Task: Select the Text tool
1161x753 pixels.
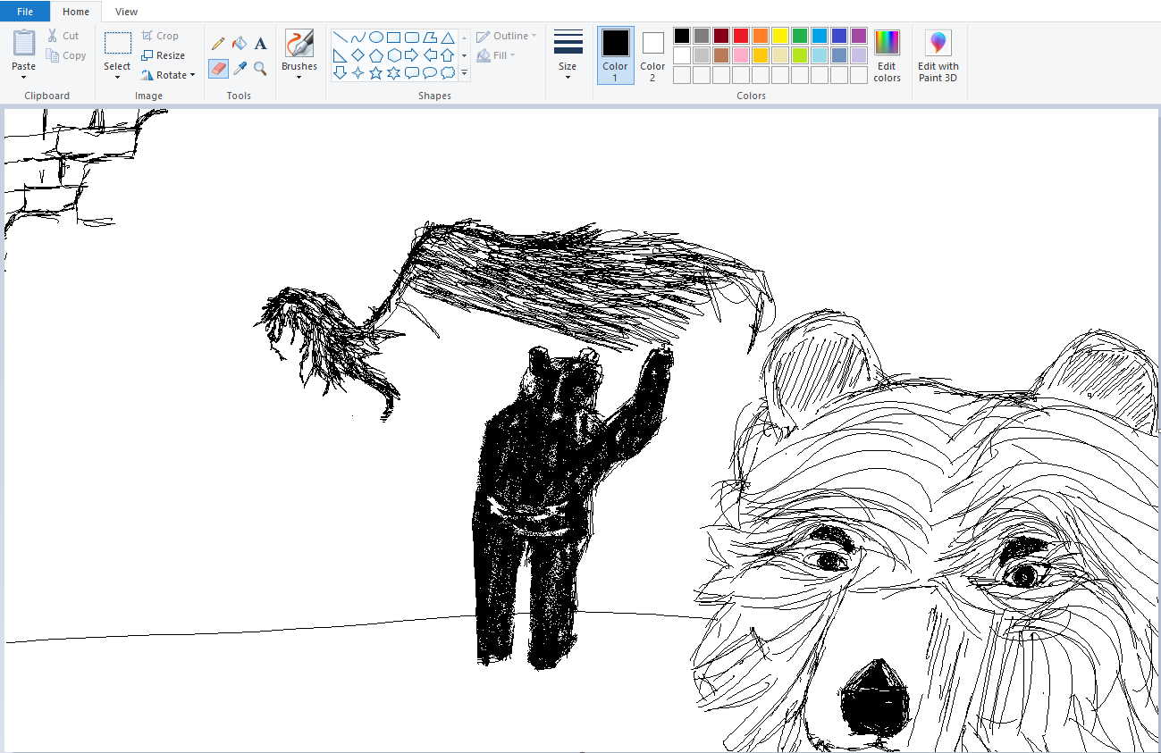Action: [260, 43]
